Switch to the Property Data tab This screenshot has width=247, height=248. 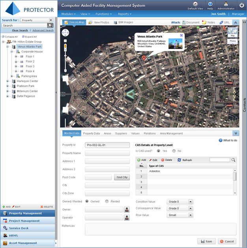coord(91,133)
